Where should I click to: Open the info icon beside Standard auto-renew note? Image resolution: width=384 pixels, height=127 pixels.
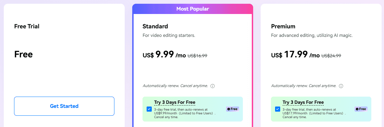point(213,86)
